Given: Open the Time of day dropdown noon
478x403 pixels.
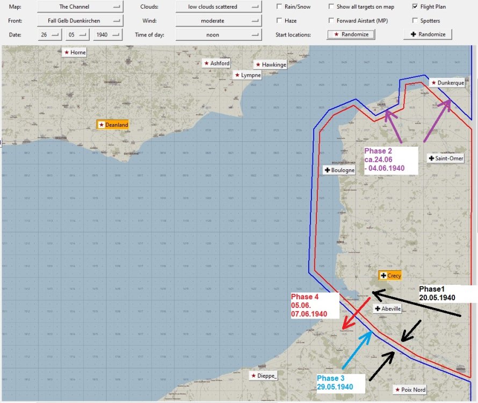Looking at the screenshot, I should click(x=219, y=35).
